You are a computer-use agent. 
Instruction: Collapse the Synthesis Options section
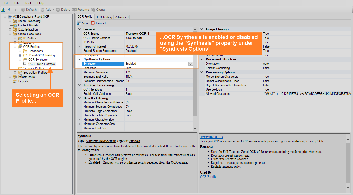[x=79, y=59]
